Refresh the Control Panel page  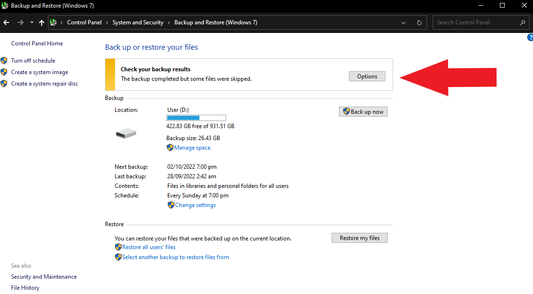coord(419,23)
